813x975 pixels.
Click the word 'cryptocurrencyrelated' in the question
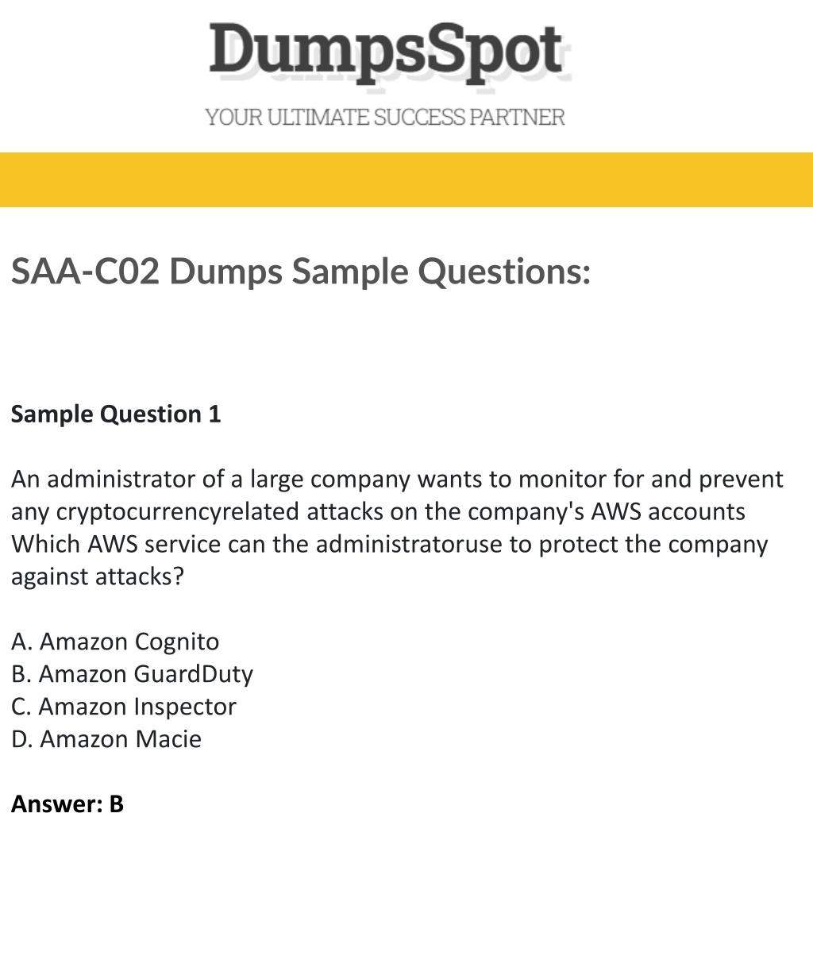coord(178,512)
